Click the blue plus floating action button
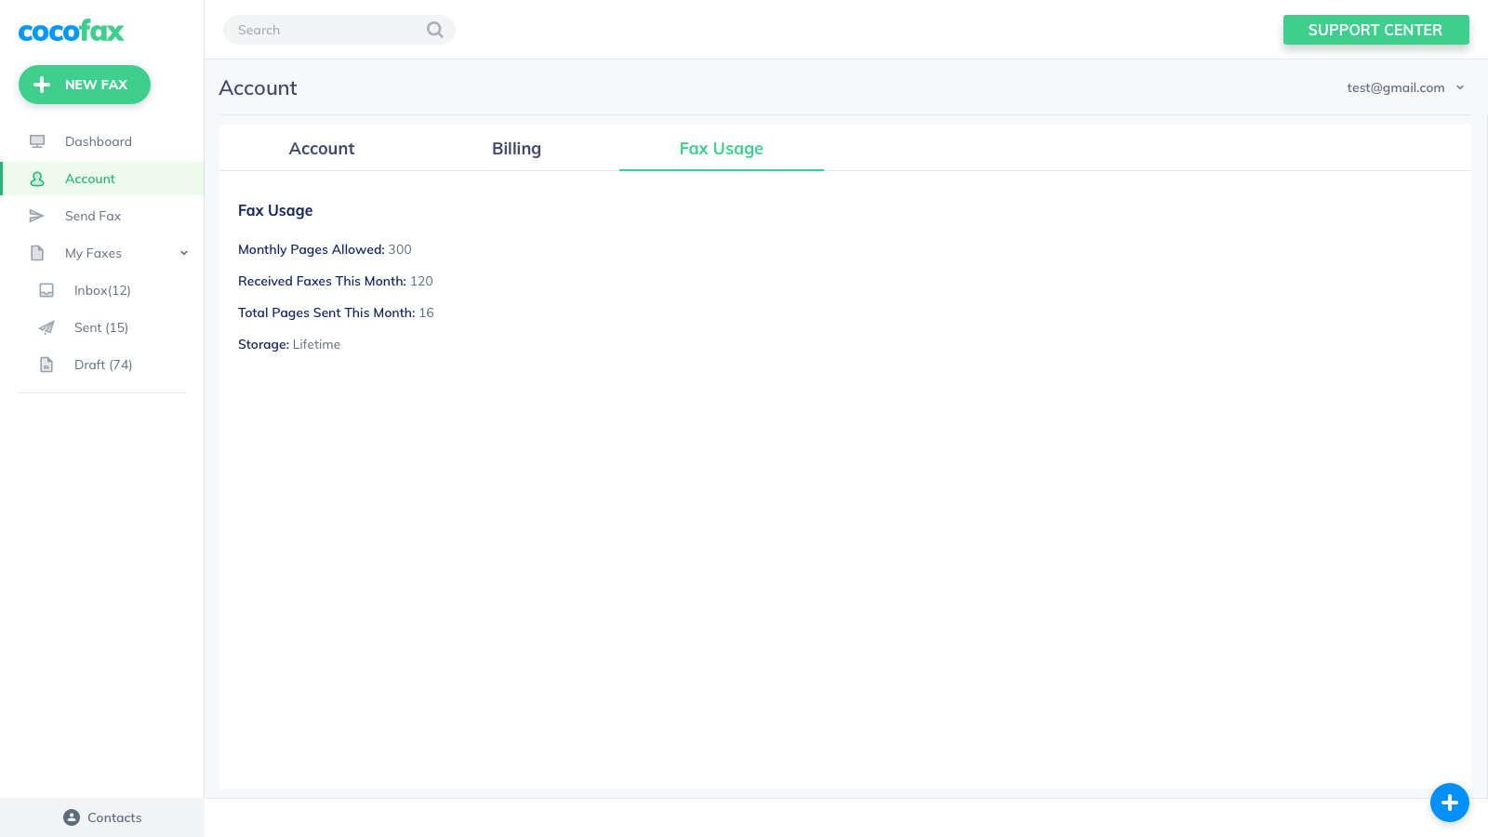 pos(1449,803)
